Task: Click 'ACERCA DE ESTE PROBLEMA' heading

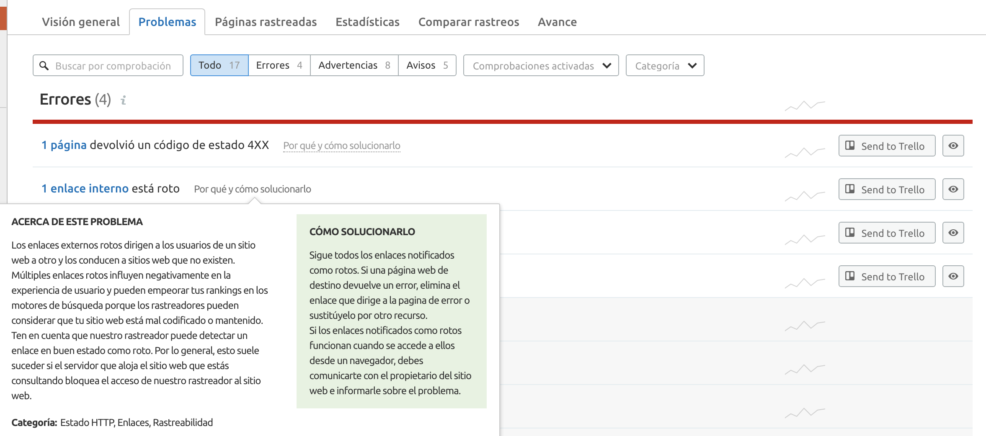Action: coord(77,222)
